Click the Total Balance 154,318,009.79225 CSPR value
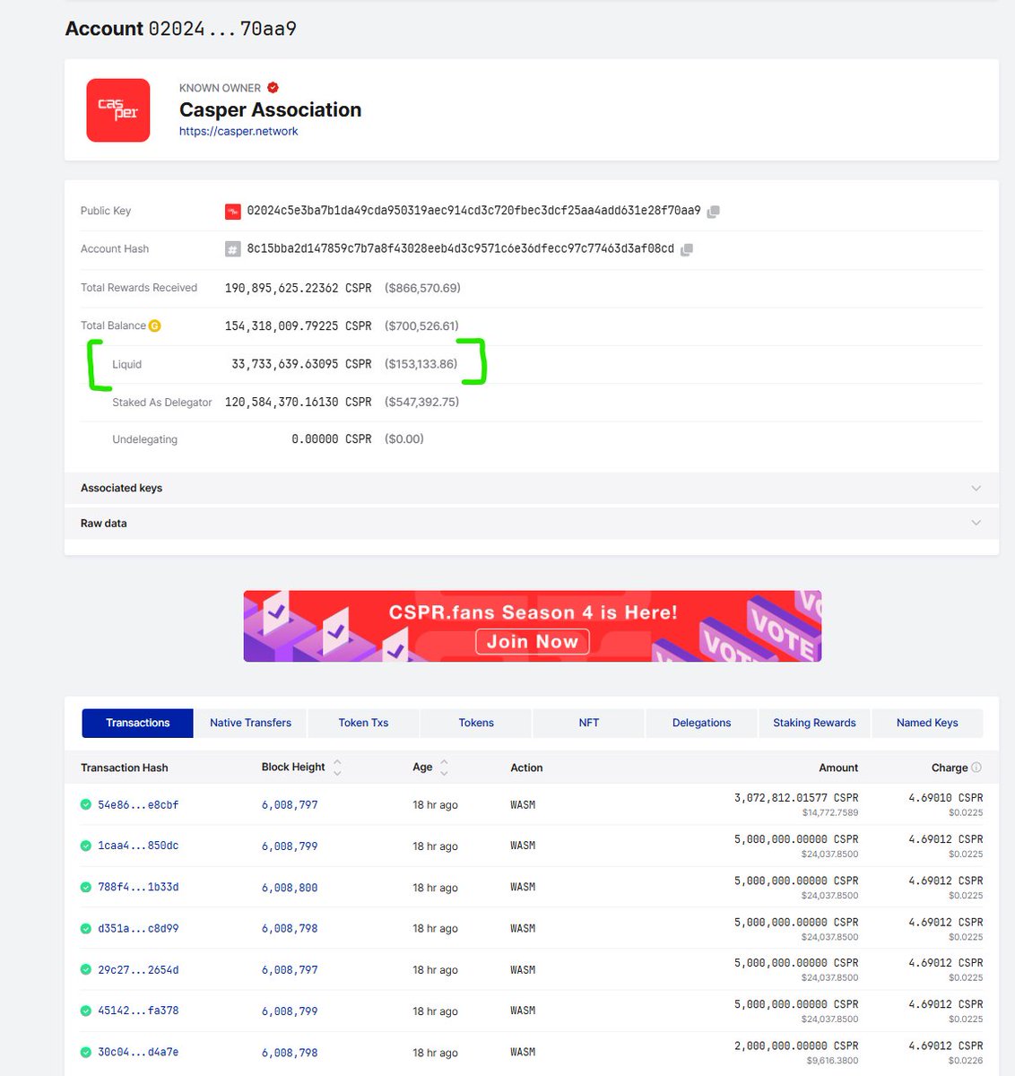This screenshot has height=1076, width=1015. pyautogui.click(x=298, y=325)
